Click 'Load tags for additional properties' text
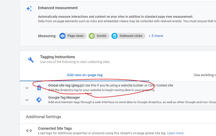 [x=102, y=133]
